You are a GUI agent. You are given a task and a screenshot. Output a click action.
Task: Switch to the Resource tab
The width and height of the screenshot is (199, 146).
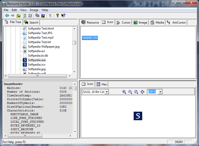90,23
